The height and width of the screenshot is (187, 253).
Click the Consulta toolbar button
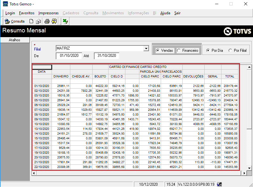pyautogui.click(x=15, y=21)
